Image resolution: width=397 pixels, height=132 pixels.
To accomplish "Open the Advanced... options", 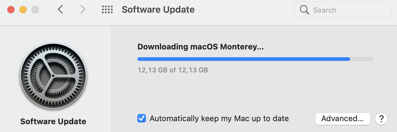I will pyautogui.click(x=343, y=118).
